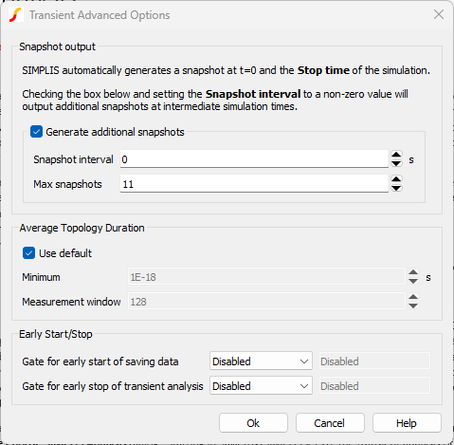Click Measurement window down spinner arrow
Viewport: 454px width, 445px height.
tap(413, 306)
